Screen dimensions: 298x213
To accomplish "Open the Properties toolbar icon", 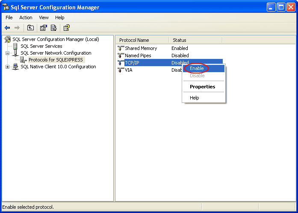I will pos(43,28).
